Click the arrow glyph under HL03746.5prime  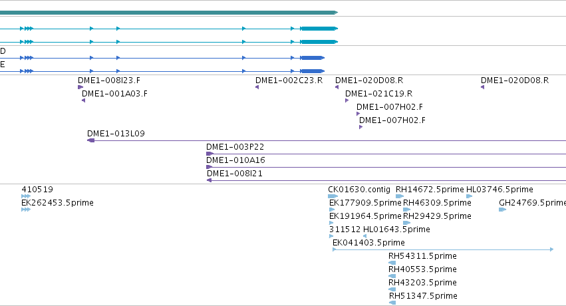pyautogui.click(x=470, y=196)
